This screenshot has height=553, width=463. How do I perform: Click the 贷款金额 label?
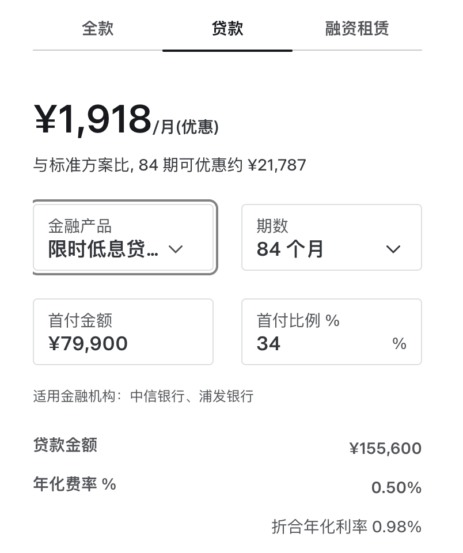click(x=65, y=445)
